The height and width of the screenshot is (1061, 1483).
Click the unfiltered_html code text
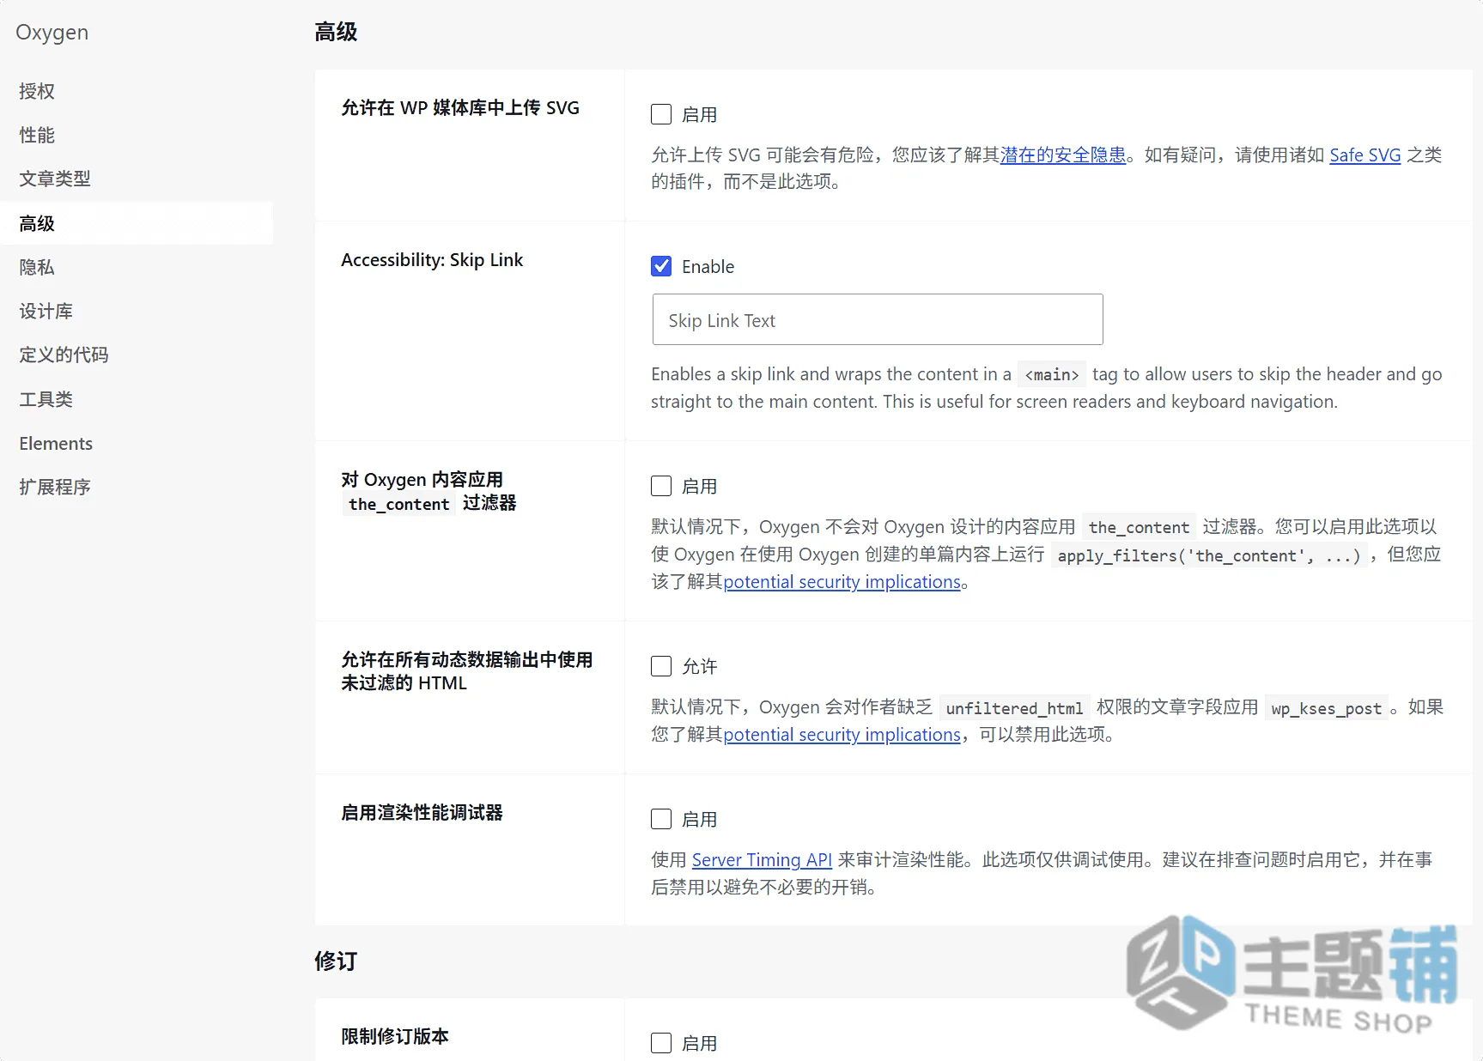point(1014,708)
